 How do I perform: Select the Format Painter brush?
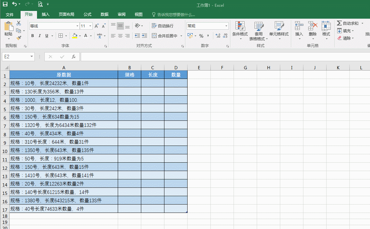point(19,38)
